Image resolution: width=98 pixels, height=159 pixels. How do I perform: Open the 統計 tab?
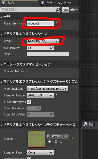coord(89,124)
